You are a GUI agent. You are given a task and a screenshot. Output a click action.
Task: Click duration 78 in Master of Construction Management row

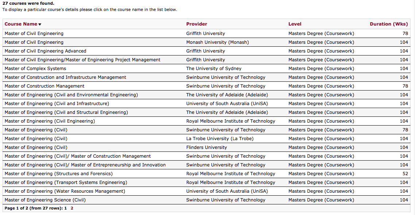(x=405, y=86)
